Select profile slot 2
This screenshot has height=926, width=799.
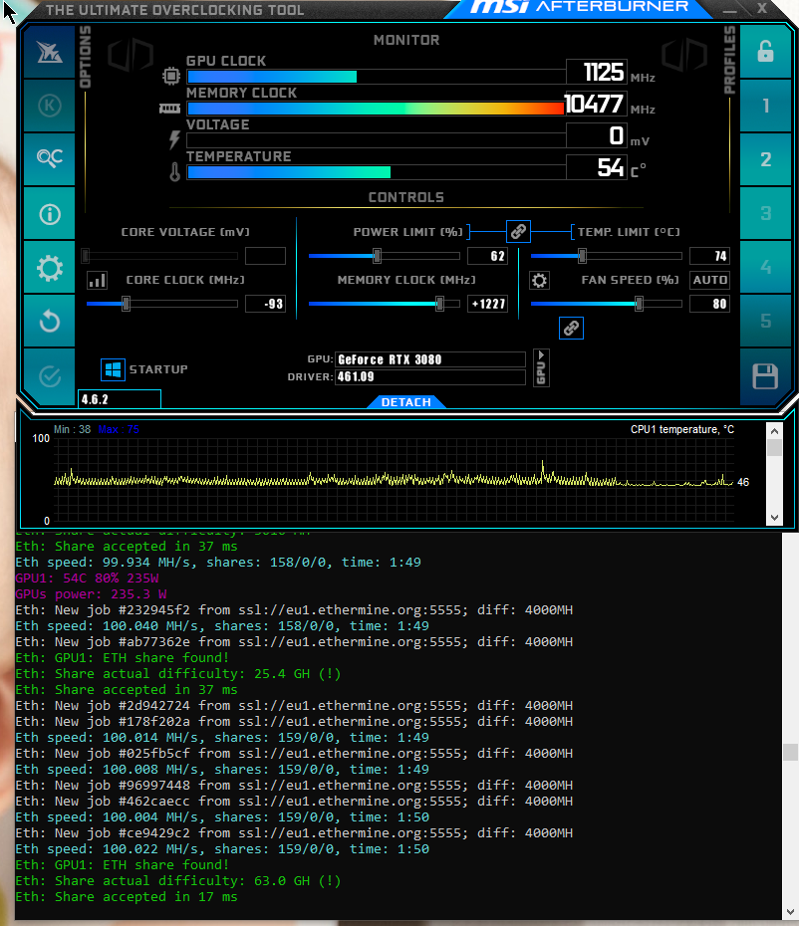765,159
